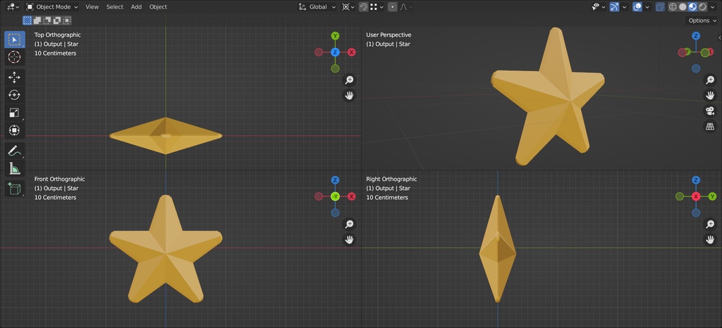Open the editor type dropdown
The width and height of the screenshot is (722, 328).
click(13, 7)
